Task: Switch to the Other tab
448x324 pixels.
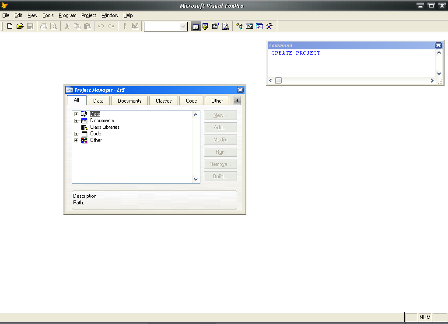Action: tap(217, 101)
